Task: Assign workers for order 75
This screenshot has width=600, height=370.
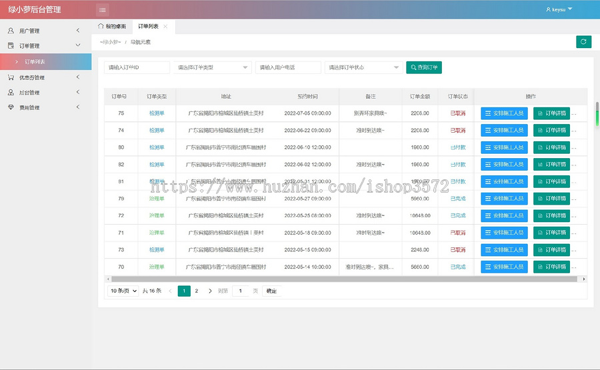Action: [505, 113]
